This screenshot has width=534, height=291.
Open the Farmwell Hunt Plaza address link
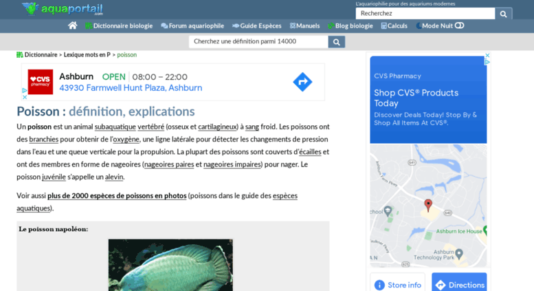click(131, 88)
